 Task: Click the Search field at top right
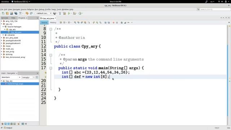pyautogui.click(x=214, y=9)
